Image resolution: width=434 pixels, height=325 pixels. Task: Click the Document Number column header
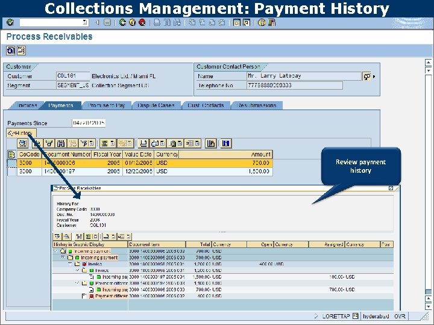pos(67,154)
